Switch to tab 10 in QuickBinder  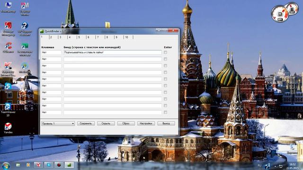coord(128,37)
